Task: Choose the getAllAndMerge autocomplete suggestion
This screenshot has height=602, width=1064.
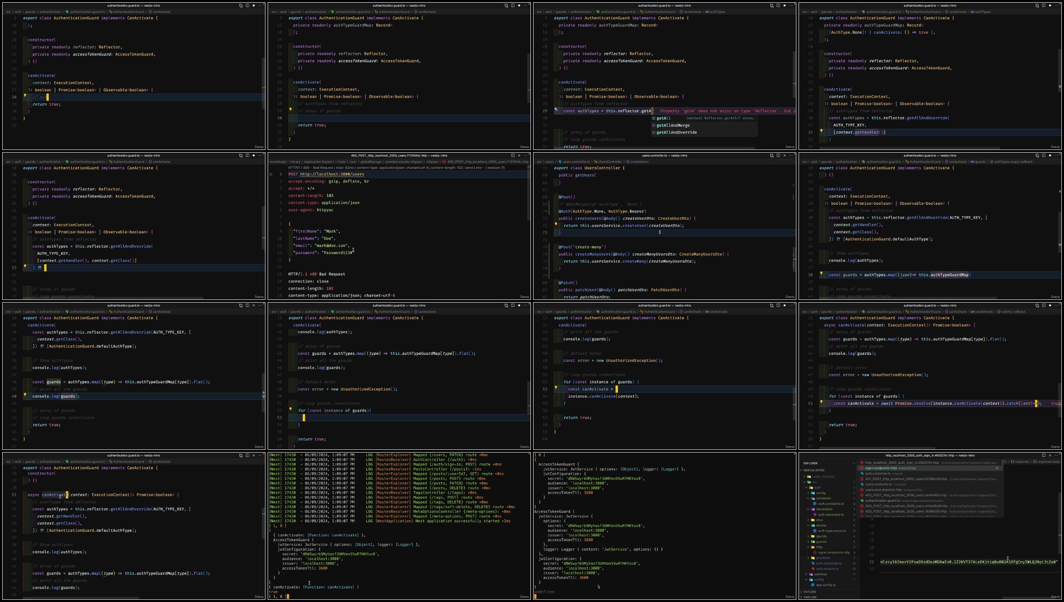Action: (673, 125)
